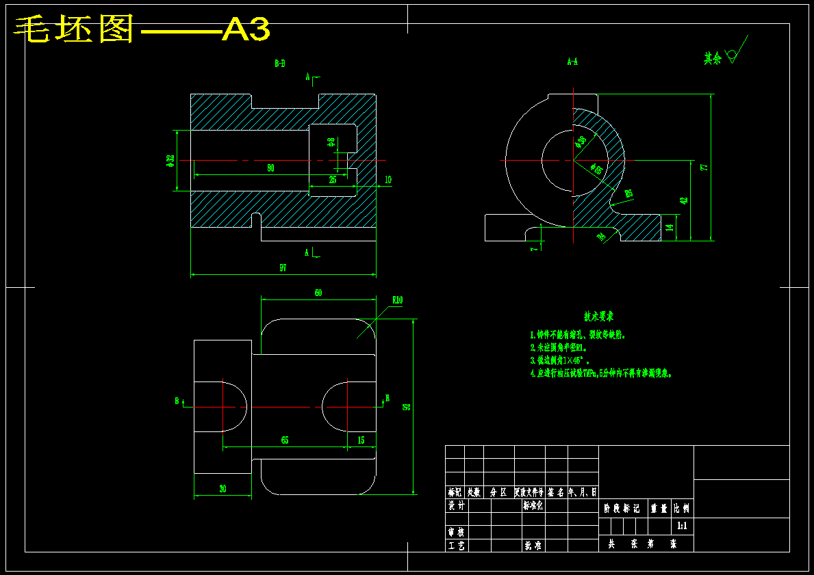Select the A-A section view label

572,62
